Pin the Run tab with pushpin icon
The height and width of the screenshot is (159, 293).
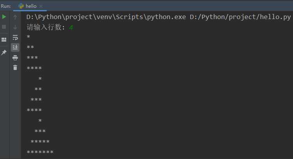tap(4, 52)
